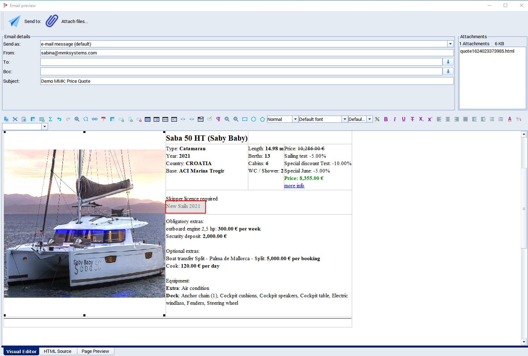528x356 pixels.
Task: Open the Default font dropdown
Action: 345,119
